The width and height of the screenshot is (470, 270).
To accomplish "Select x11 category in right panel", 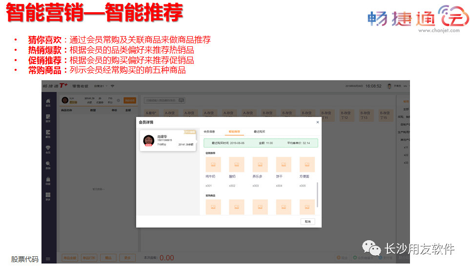I will point(406,147).
